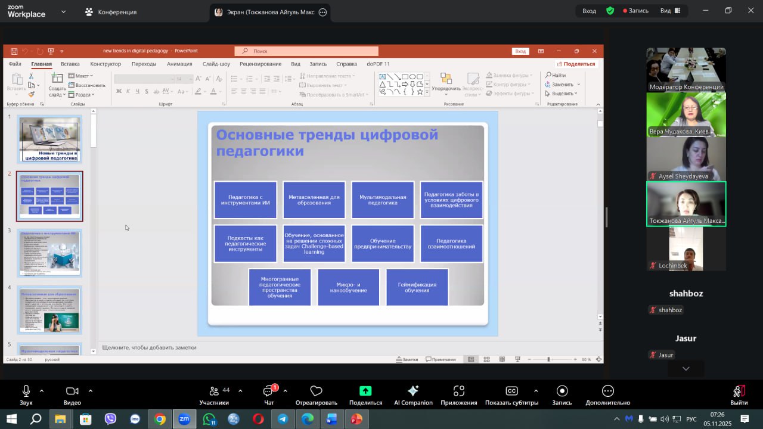Image resolution: width=763 pixels, height=429 pixels.
Task: Click the green Share screen icon
Action: tap(365, 391)
